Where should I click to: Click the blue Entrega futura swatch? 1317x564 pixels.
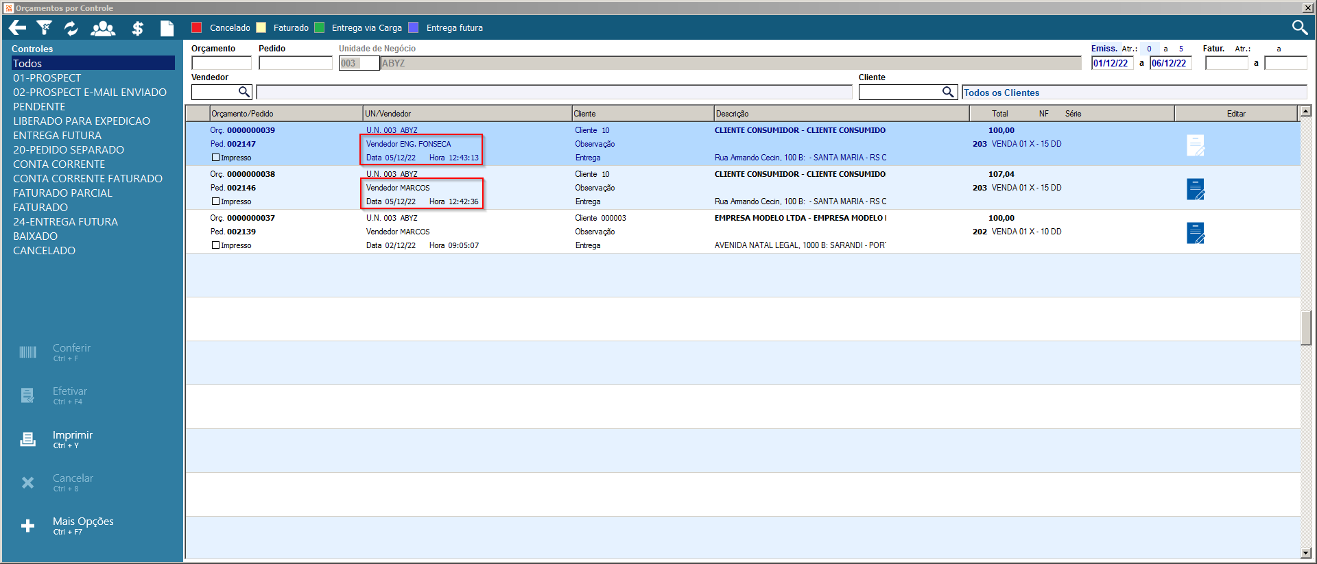click(414, 27)
